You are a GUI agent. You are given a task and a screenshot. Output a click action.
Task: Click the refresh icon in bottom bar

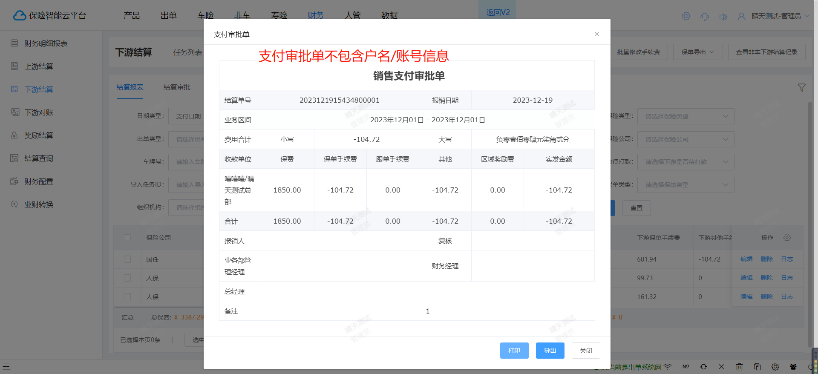pos(703,366)
